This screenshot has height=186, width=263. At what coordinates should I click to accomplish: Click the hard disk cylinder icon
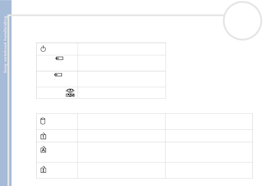point(43,121)
